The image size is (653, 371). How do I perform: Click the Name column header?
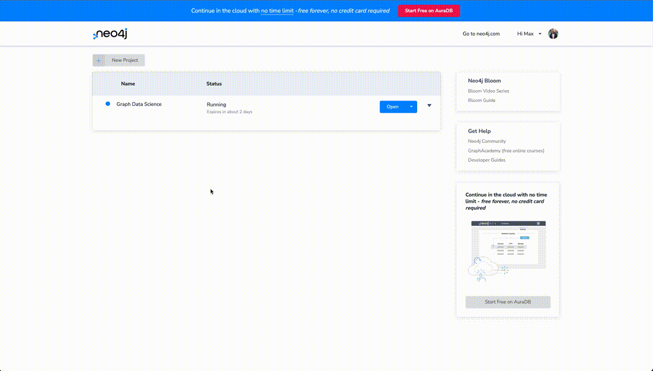pyautogui.click(x=128, y=84)
